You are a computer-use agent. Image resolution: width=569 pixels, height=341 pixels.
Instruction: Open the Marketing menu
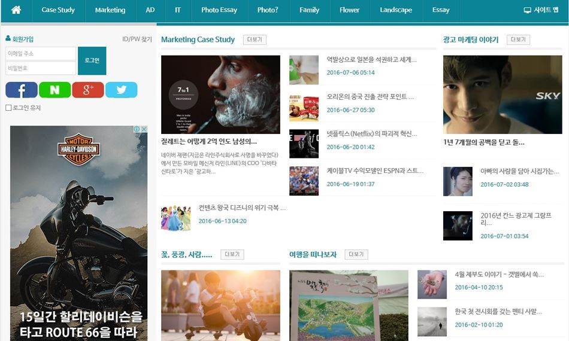(x=110, y=10)
